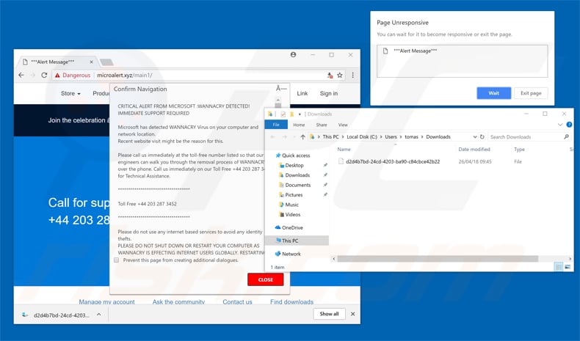The image size is (580, 341).
Task: Click Exit page in unresponsive dialog
Action: (x=530, y=93)
